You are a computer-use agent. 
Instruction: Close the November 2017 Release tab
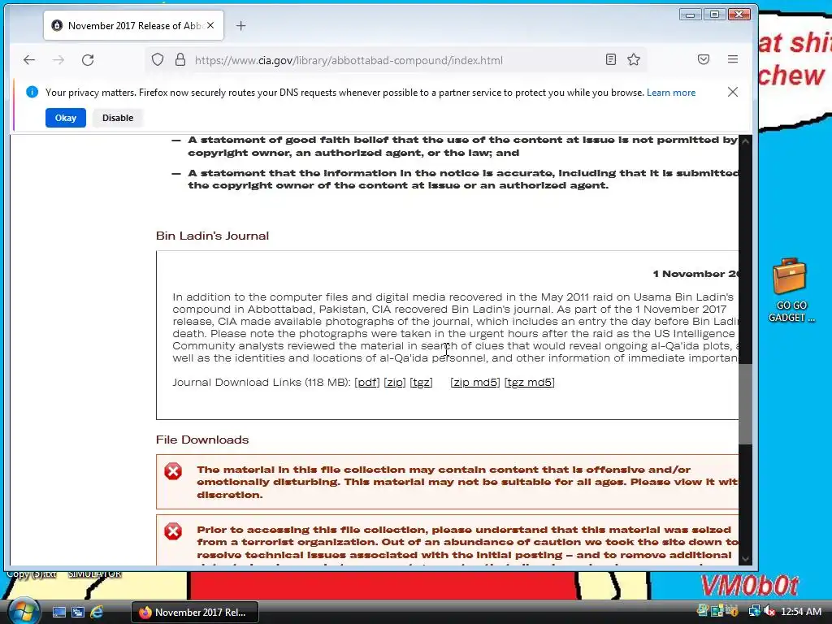tap(210, 25)
